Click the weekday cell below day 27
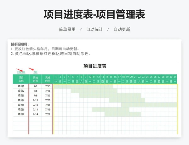Viewport: 189px width, 145px height. pyautogui.click(x=159, y=81)
